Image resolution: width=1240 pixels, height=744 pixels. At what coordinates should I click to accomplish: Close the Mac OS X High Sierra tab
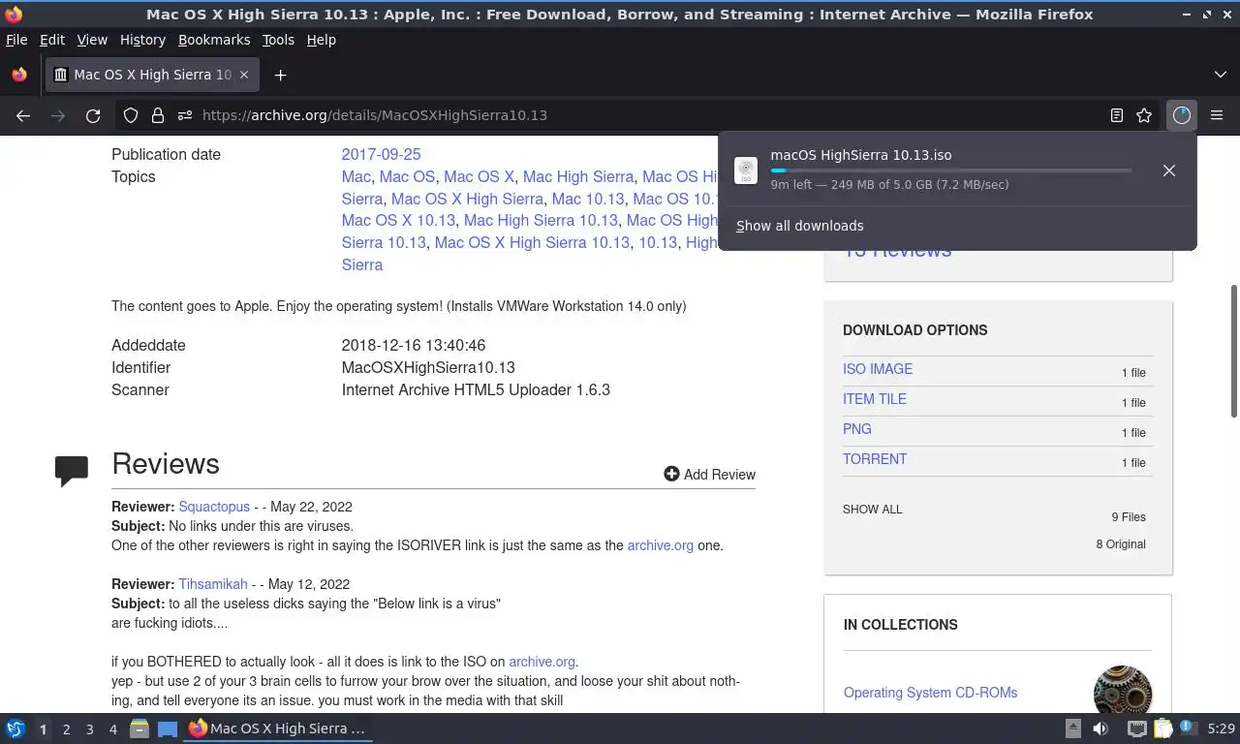(244, 75)
